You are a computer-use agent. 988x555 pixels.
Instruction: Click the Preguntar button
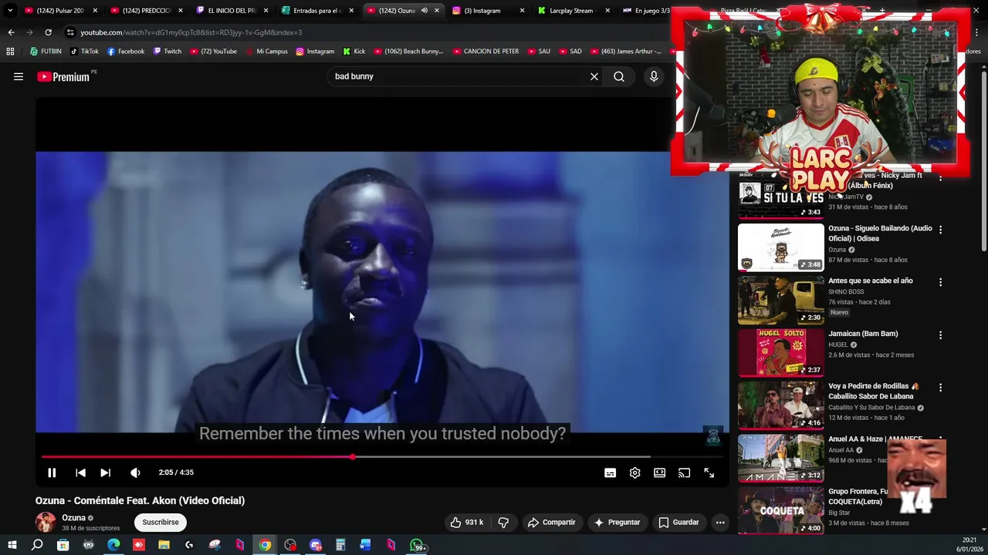click(617, 522)
